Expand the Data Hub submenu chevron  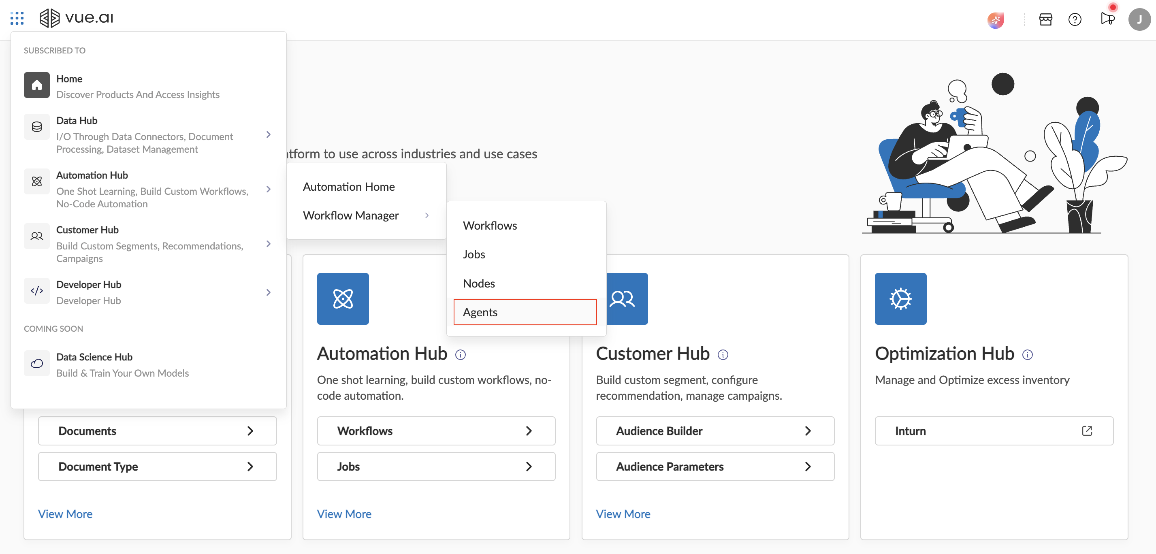[269, 134]
